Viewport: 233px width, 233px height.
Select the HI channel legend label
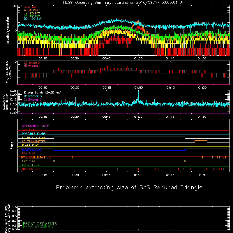(x=31, y=66)
